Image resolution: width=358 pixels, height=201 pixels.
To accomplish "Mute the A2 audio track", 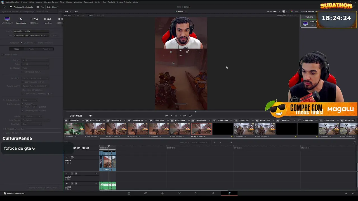I will [76, 183].
